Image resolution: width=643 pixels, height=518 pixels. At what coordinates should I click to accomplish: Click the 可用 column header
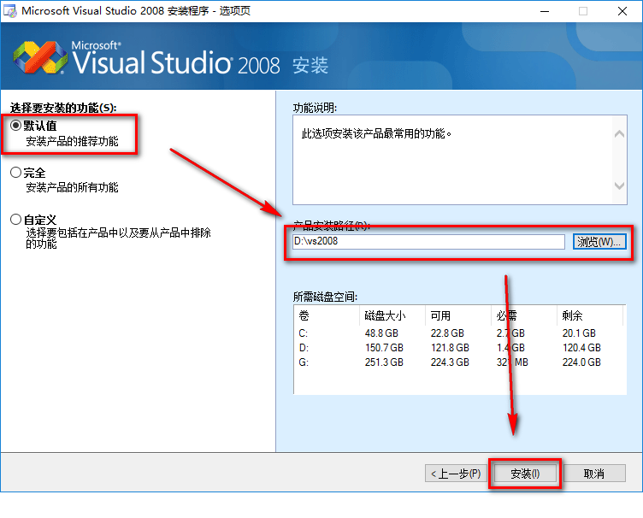458,315
